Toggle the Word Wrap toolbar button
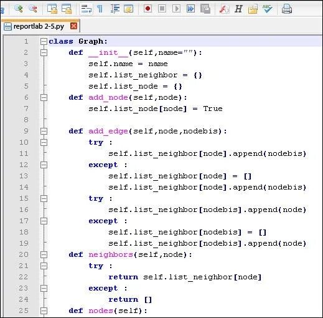The width and height of the screenshot is (323, 318). tap(86, 9)
